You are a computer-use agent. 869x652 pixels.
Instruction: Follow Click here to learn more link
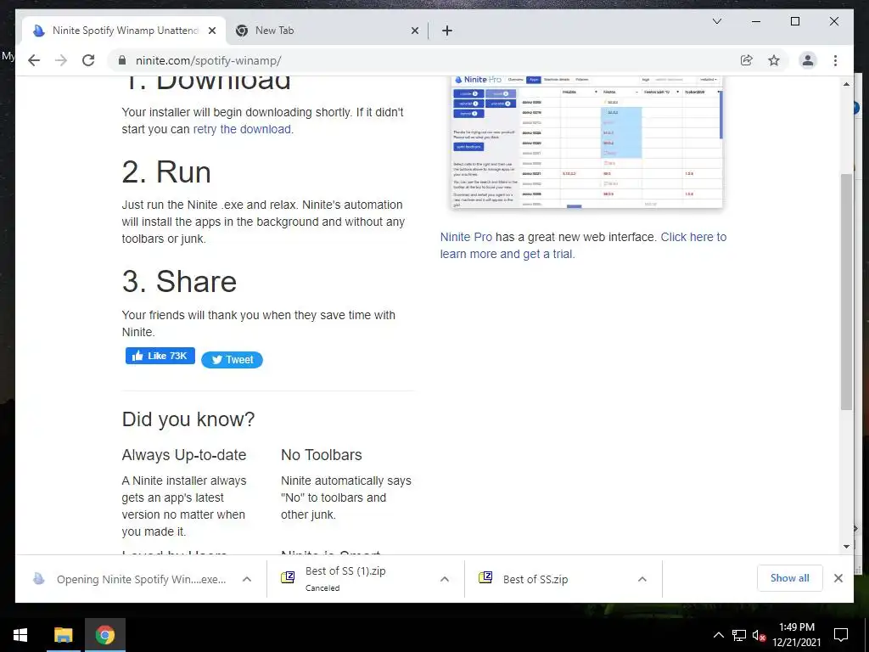point(583,245)
